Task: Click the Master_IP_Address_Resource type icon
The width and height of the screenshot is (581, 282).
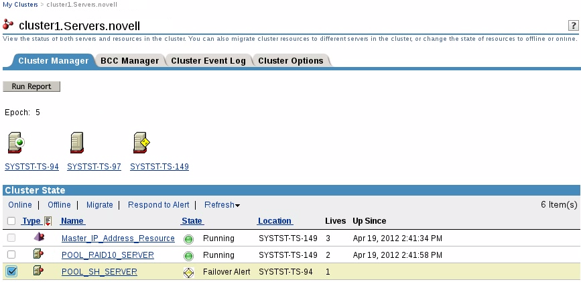Action: pyautogui.click(x=39, y=237)
